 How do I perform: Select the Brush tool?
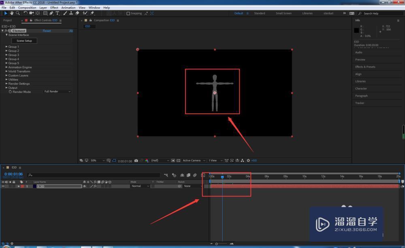point(65,13)
